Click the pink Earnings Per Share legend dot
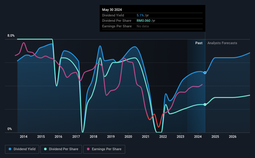The height and width of the screenshot is (158, 255). [88, 149]
